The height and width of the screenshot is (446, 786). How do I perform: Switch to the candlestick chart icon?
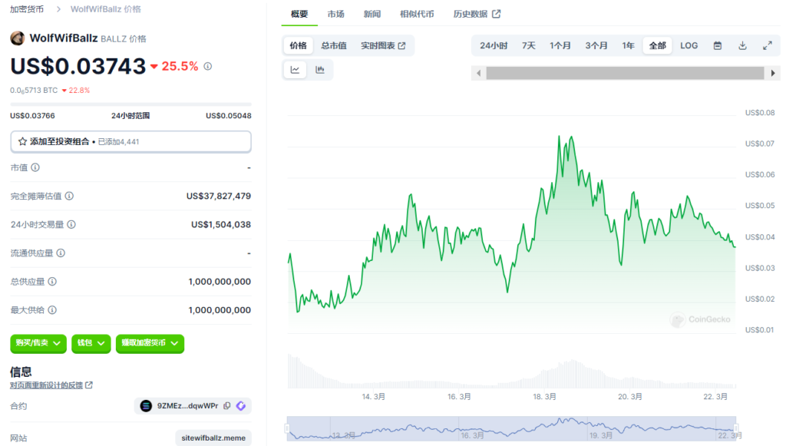(320, 70)
